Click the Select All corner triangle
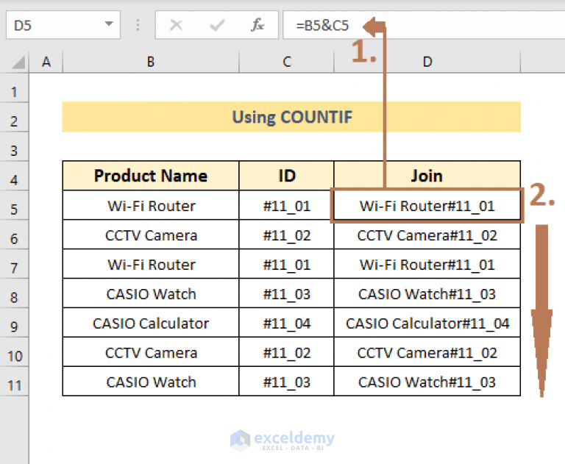The height and width of the screenshot is (464, 565). (18, 62)
